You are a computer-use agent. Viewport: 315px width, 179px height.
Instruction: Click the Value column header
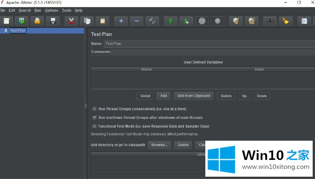(259, 69)
